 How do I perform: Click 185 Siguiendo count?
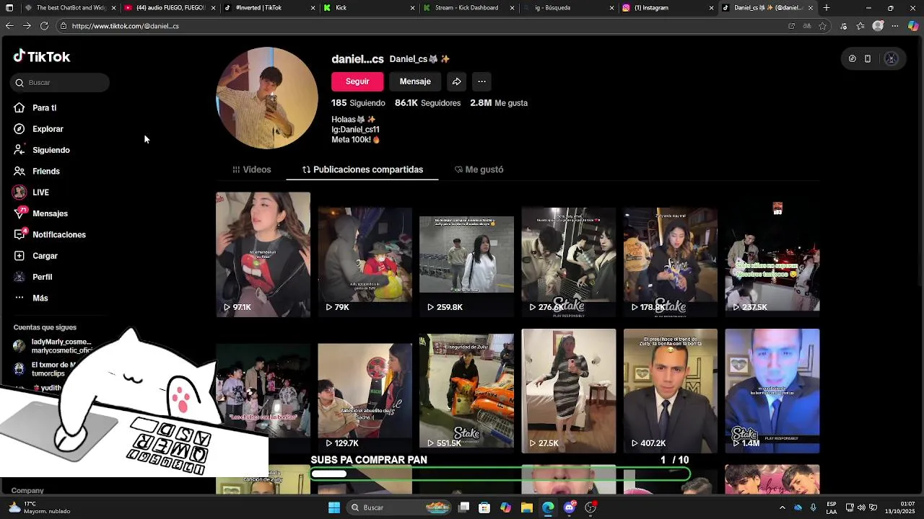coord(358,103)
